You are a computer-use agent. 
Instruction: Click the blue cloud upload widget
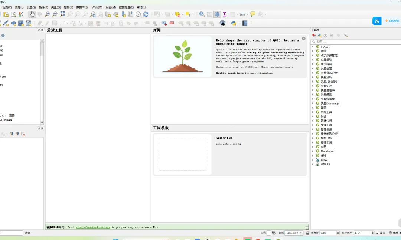(377, 21)
